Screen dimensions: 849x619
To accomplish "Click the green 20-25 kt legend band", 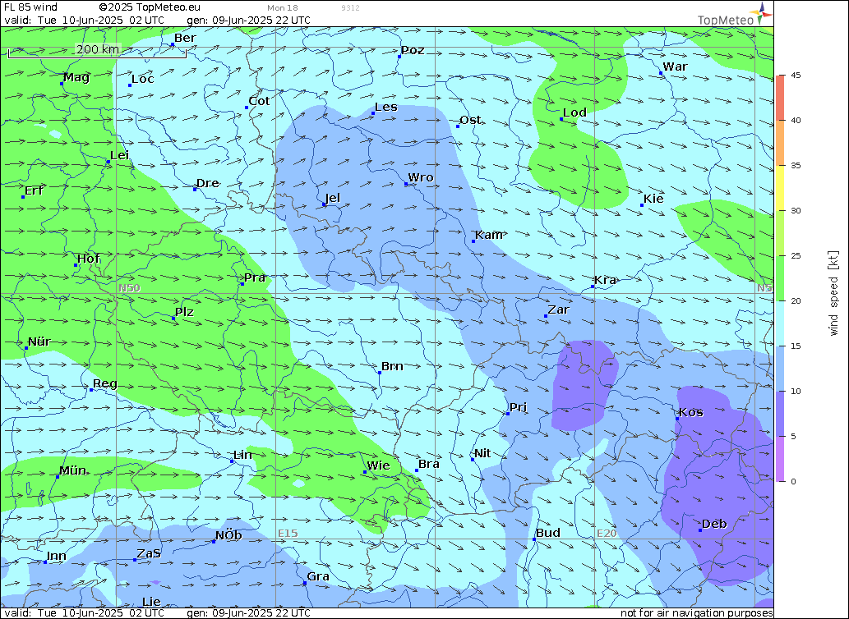I will point(780,277).
